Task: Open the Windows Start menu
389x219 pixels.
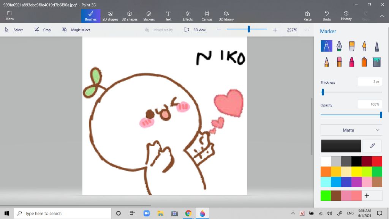Action: [7, 213]
